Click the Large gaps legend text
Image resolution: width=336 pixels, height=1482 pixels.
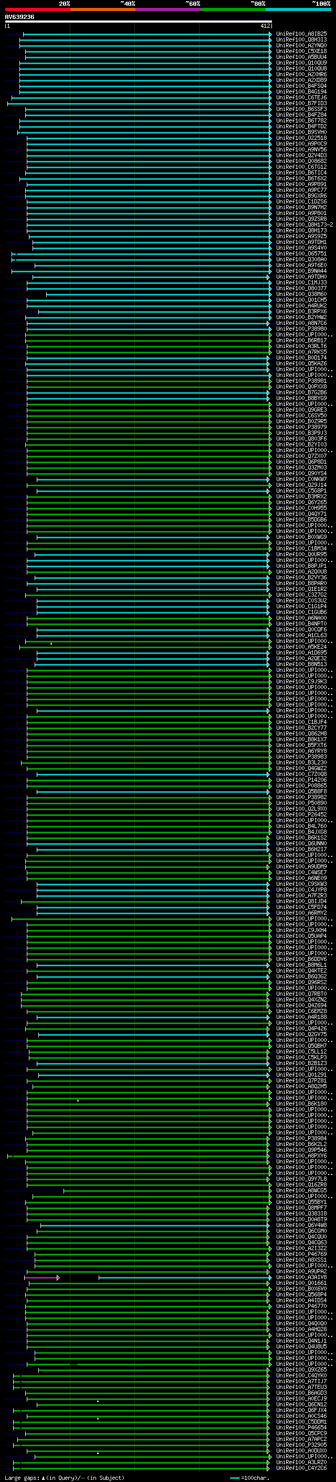[x=22, y=1477]
